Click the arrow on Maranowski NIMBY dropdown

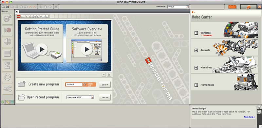coord(92,97)
